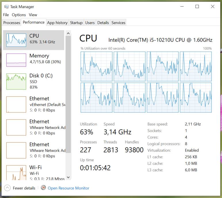Screen dimensions: 222x198
Task: Collapse with the Fewer details arrow icon
Action: point(7,188)
